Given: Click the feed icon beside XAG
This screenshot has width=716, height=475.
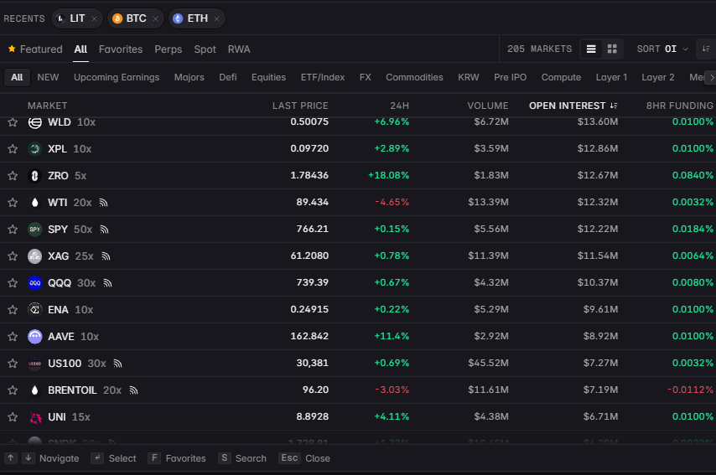Looking at the screenshot, I should point(106,256).
